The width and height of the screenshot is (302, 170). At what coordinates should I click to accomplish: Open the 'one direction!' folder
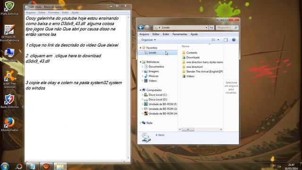193,67
